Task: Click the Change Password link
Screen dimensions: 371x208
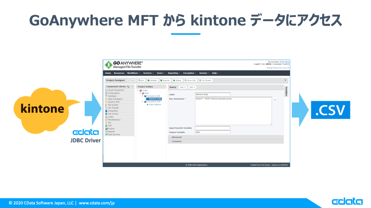Action: (x=274, y=68)
